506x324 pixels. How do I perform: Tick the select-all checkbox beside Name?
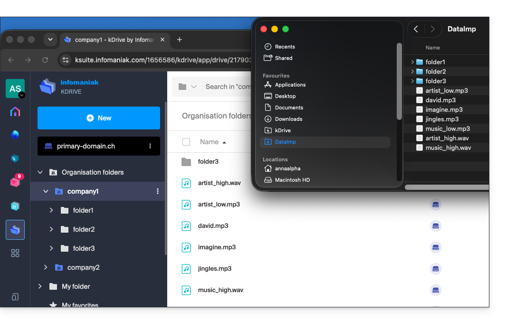[x=186, y=142]
